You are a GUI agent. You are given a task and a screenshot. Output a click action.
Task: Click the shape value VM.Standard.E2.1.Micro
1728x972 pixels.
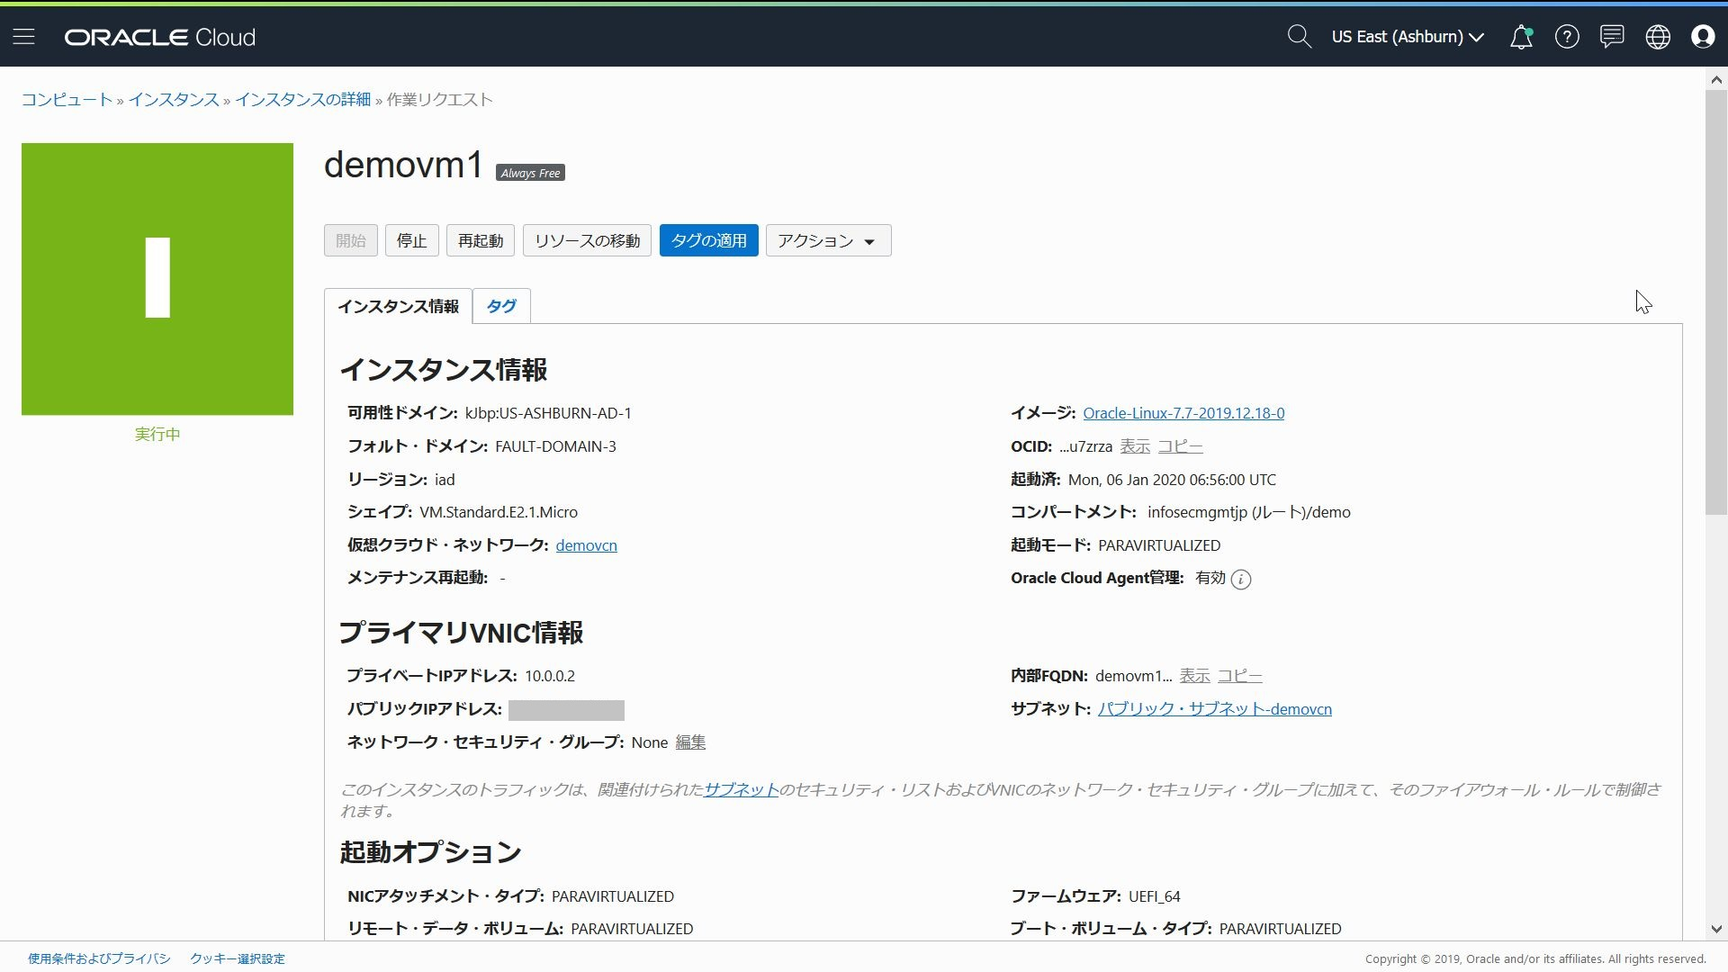point(499,512)
